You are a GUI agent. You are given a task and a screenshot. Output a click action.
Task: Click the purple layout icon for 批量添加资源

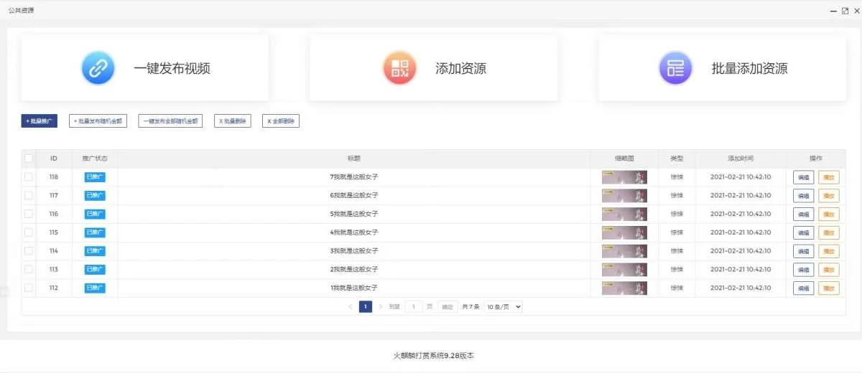point(675,68)
